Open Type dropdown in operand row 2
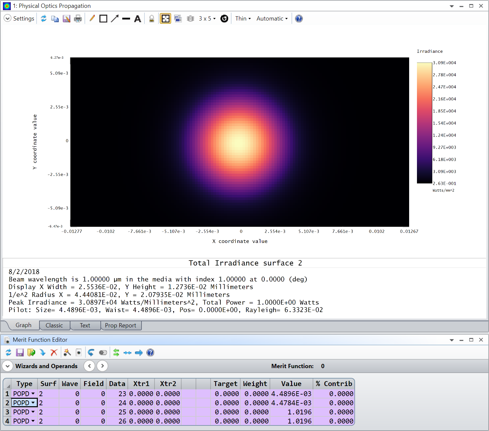Screen dimensions: 489x431 pos(33,403)
